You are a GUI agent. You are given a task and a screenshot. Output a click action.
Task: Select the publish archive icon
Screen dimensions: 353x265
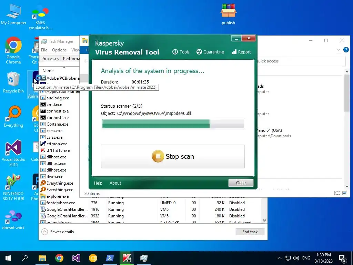228,14
